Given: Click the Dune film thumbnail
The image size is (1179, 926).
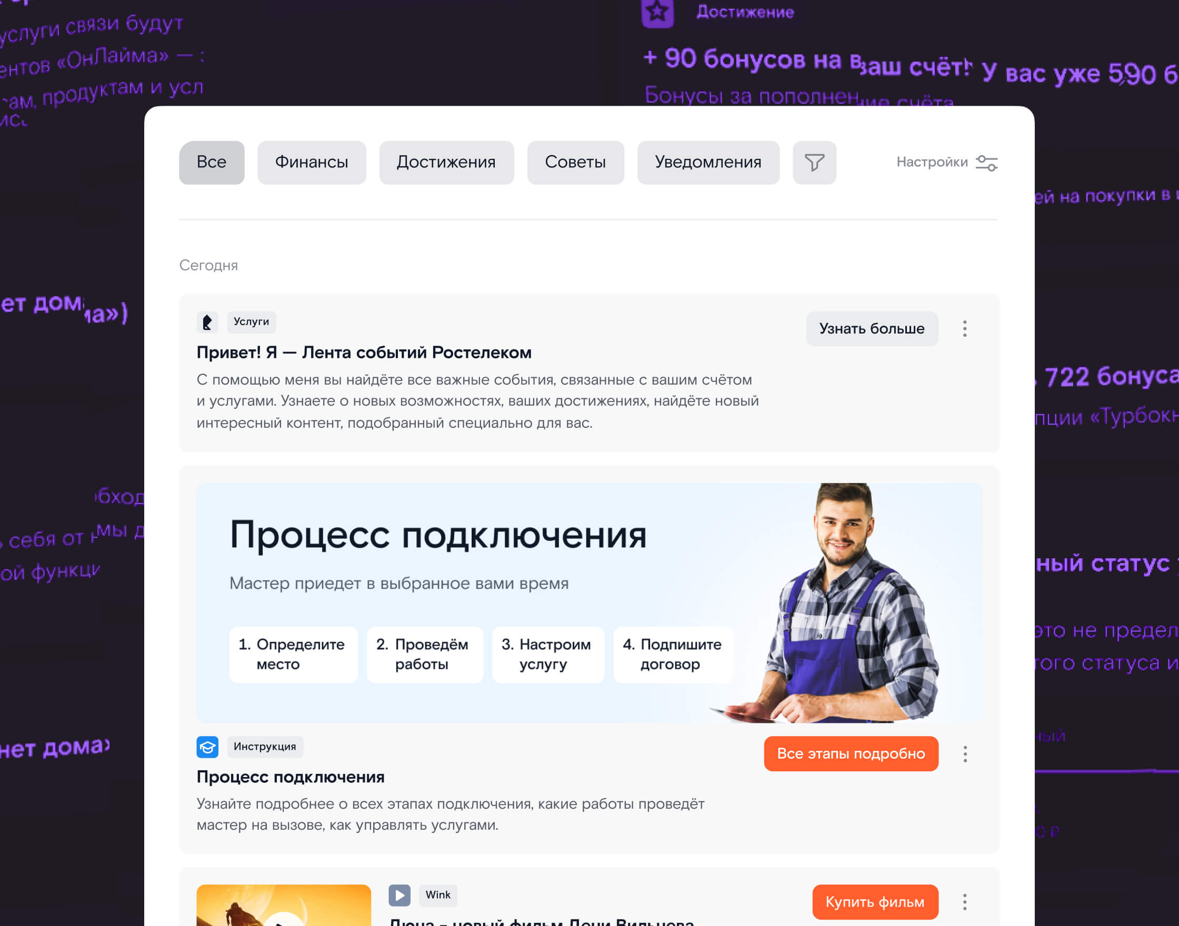Looking at the screenshot, I should point(284,905).
